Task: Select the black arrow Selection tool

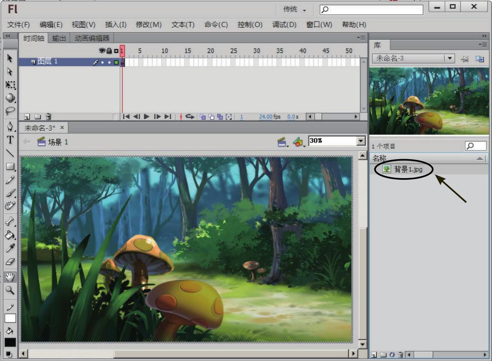Action: (x=10, y=58)
